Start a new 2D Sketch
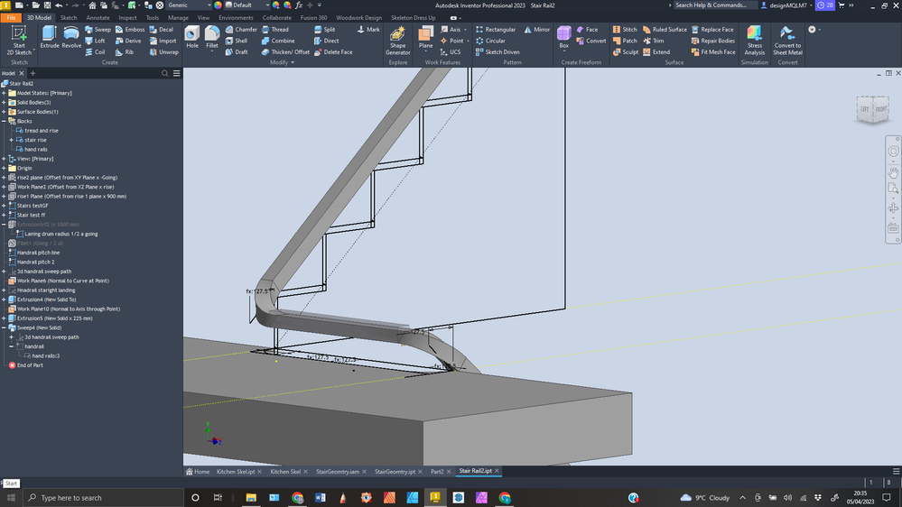Image resolution: width=902 pixels, height=507 pixels. coord(19,41)
